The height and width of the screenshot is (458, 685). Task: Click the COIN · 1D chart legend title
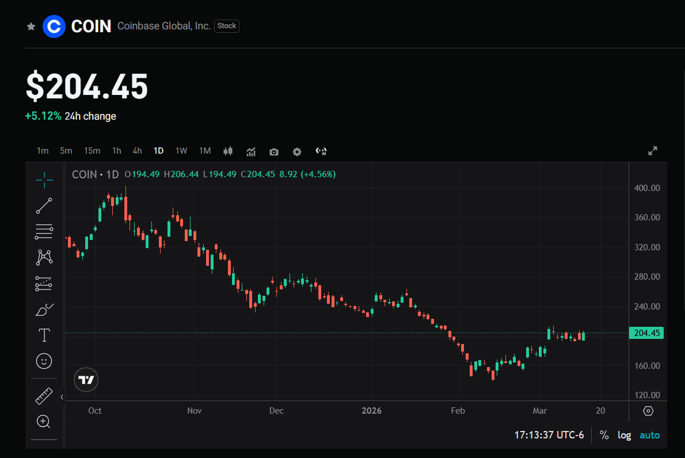95,174
